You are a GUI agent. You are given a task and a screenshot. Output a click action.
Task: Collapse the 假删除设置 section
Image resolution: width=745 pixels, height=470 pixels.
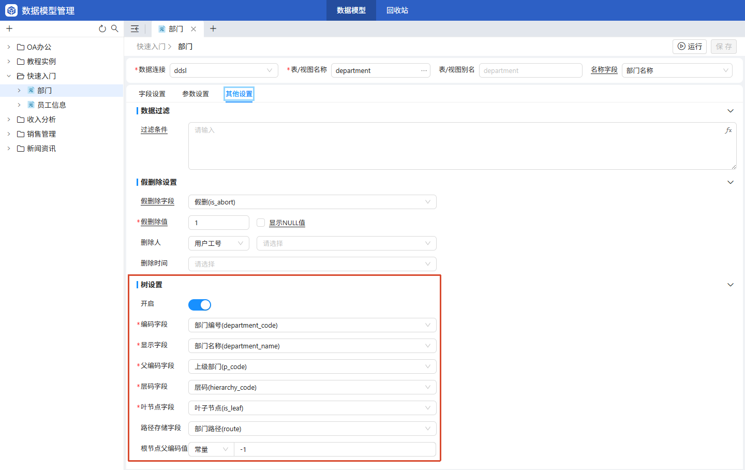731,182
